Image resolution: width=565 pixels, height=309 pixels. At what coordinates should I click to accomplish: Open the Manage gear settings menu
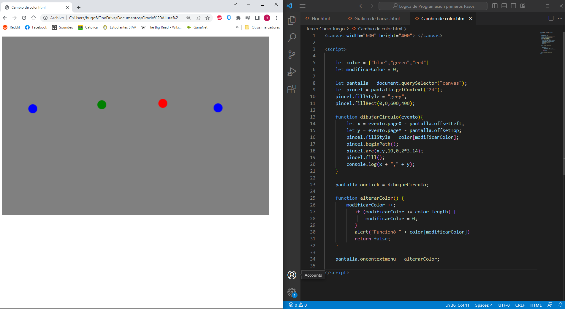292,292
